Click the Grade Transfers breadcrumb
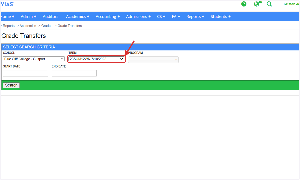Viewport: 300px width, 180px height. (x=70, y=26)
